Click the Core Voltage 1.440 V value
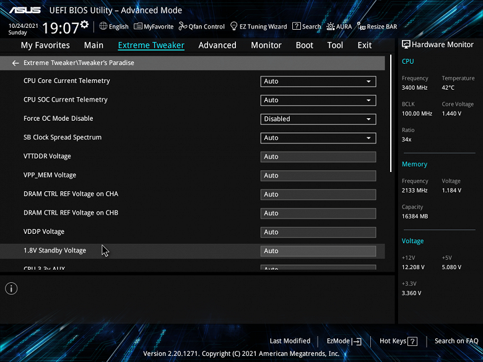Viewport: 483px width, 362px height. click(451, 114)
